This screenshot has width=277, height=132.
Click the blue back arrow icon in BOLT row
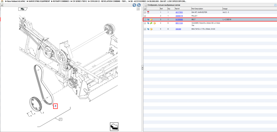coord(148,29)
